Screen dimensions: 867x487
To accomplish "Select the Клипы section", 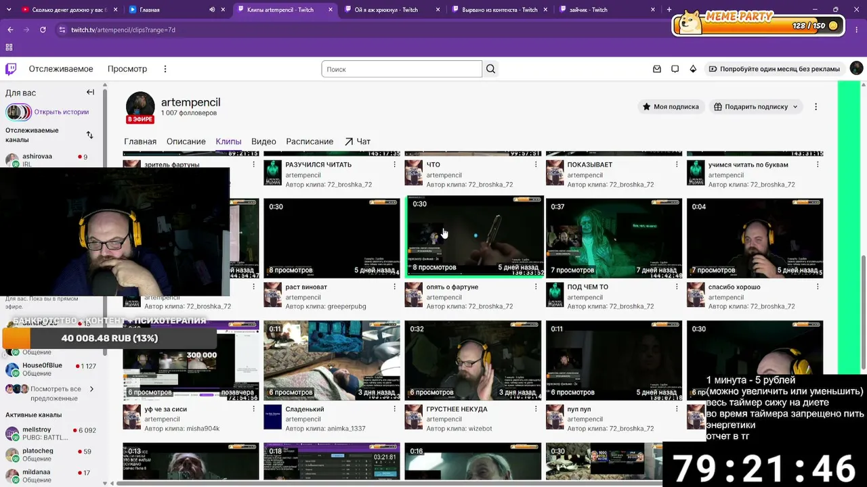I will click(x=228, y=141).
